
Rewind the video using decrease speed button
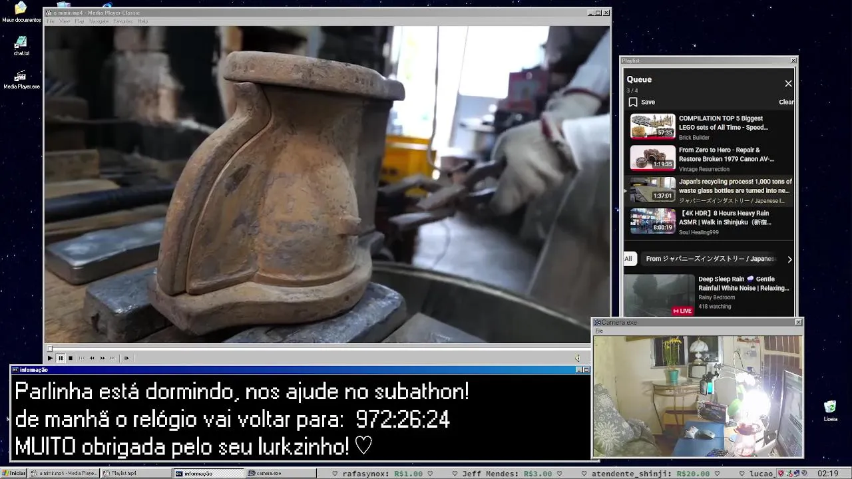(92, 358)
